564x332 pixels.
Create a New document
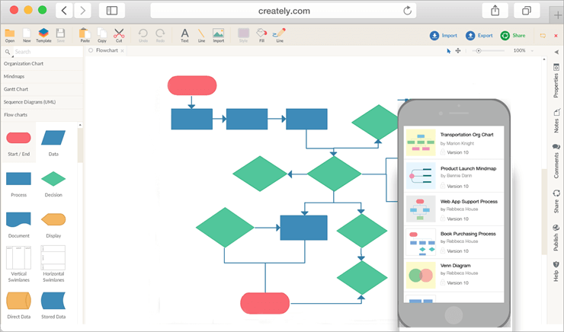(x=27, y=35)
